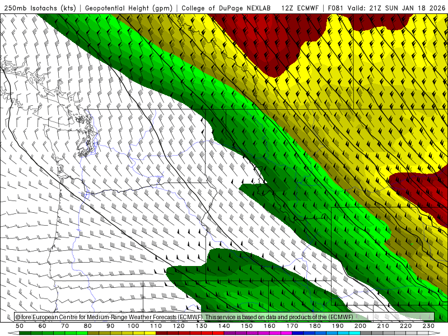Click the dark green swatch below 50
This screenshot has width=448, height=336.
tap(25, 333)
